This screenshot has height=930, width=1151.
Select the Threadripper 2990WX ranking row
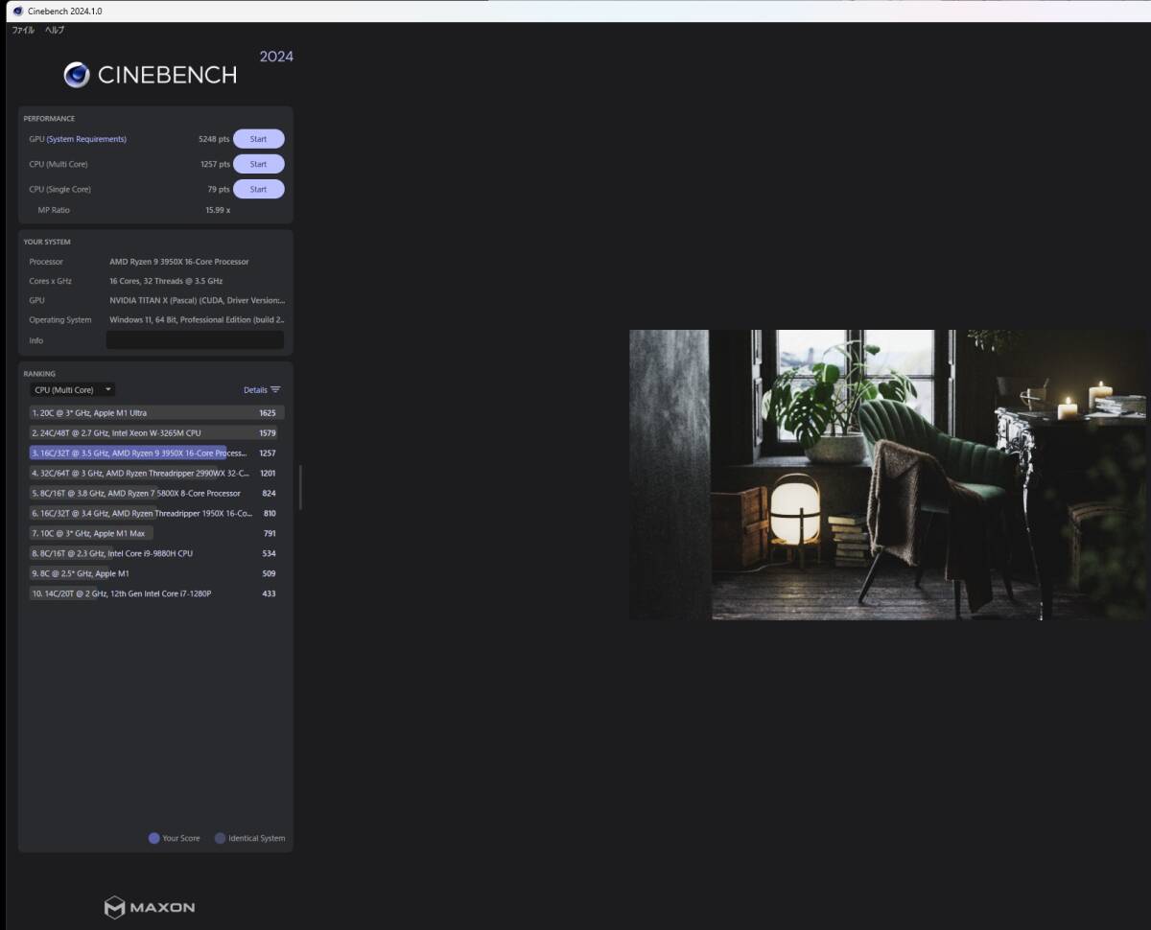(x=156, y=474)
